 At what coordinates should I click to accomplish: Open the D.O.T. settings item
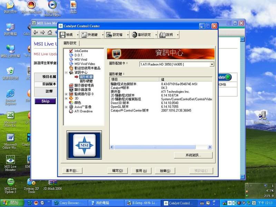point(79,55)
